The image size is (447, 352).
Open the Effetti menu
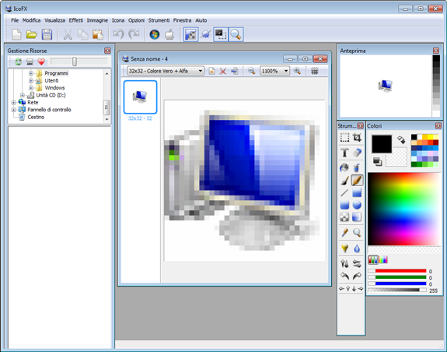coord(76,20)
